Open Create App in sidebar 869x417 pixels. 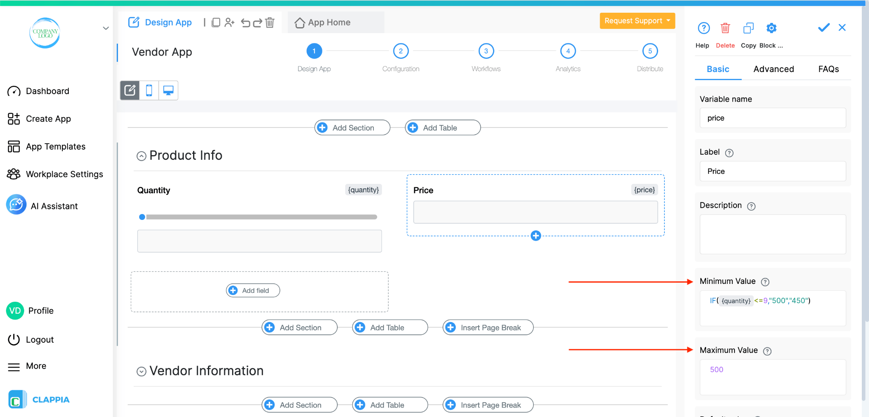click(x=39, y=119)
